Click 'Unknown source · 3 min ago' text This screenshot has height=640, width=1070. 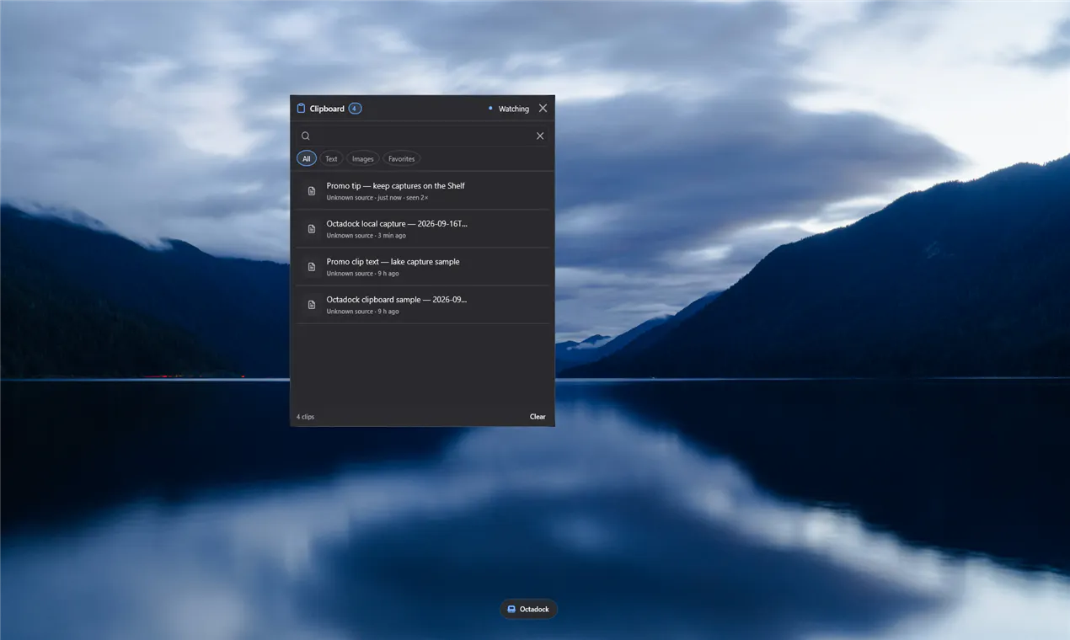tap(366, 236)
